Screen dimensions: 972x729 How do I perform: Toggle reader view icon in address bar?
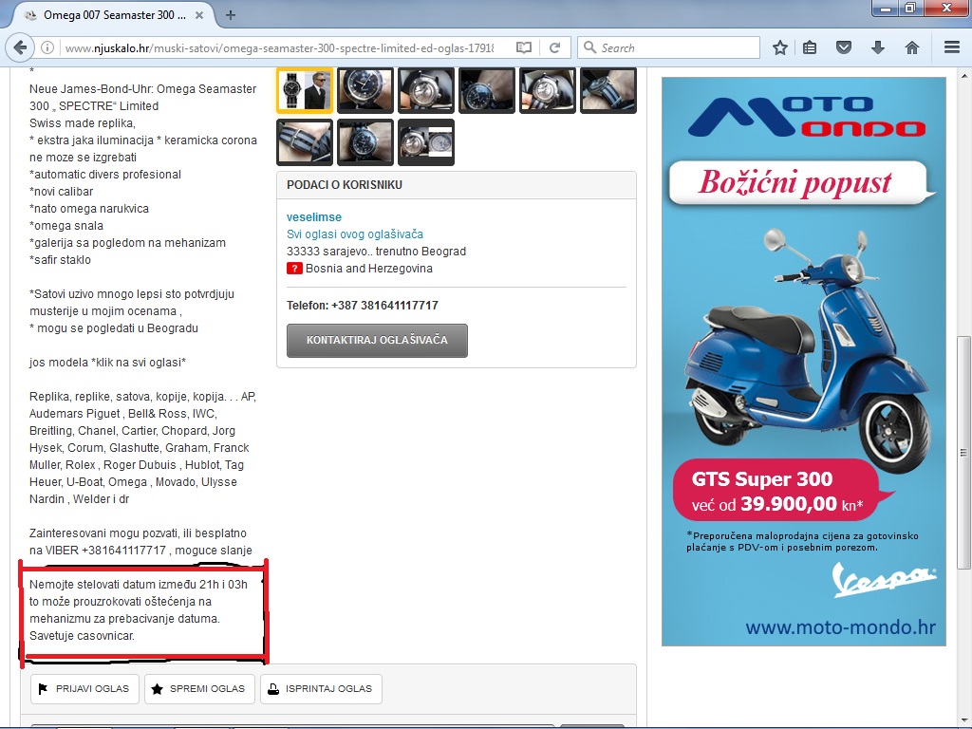tap(524, 47)
